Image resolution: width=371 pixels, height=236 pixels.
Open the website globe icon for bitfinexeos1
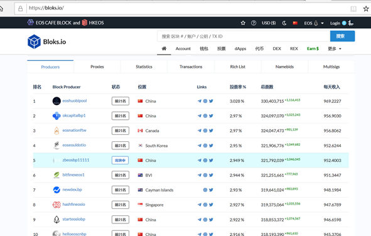(x=205, y=175)
